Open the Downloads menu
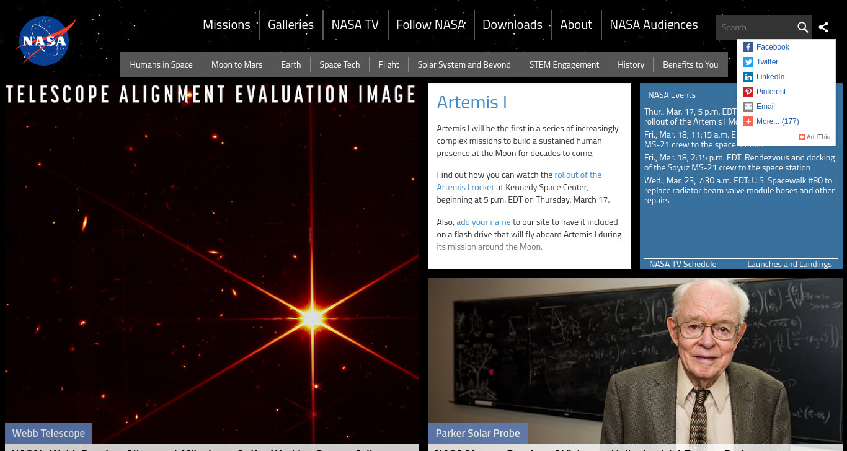Viewport: 847px width, 451px height. (x=512, y=25)
